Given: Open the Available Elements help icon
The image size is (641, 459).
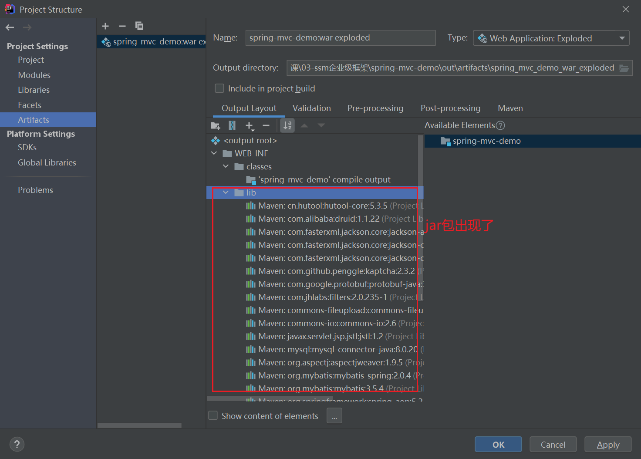Looking at the screenshot, I should coord(500,125).
